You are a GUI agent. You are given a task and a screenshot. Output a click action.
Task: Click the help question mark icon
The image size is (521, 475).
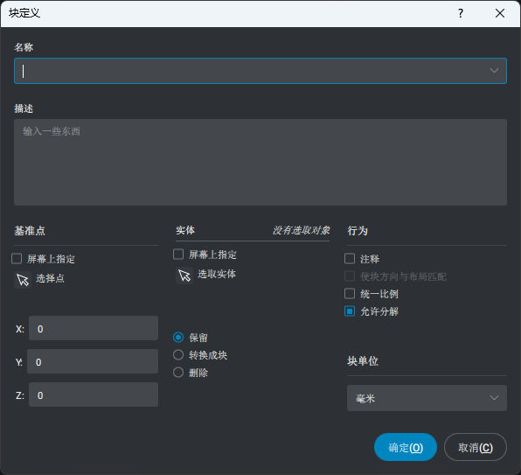pyautogui.click(x=460, y=13)
